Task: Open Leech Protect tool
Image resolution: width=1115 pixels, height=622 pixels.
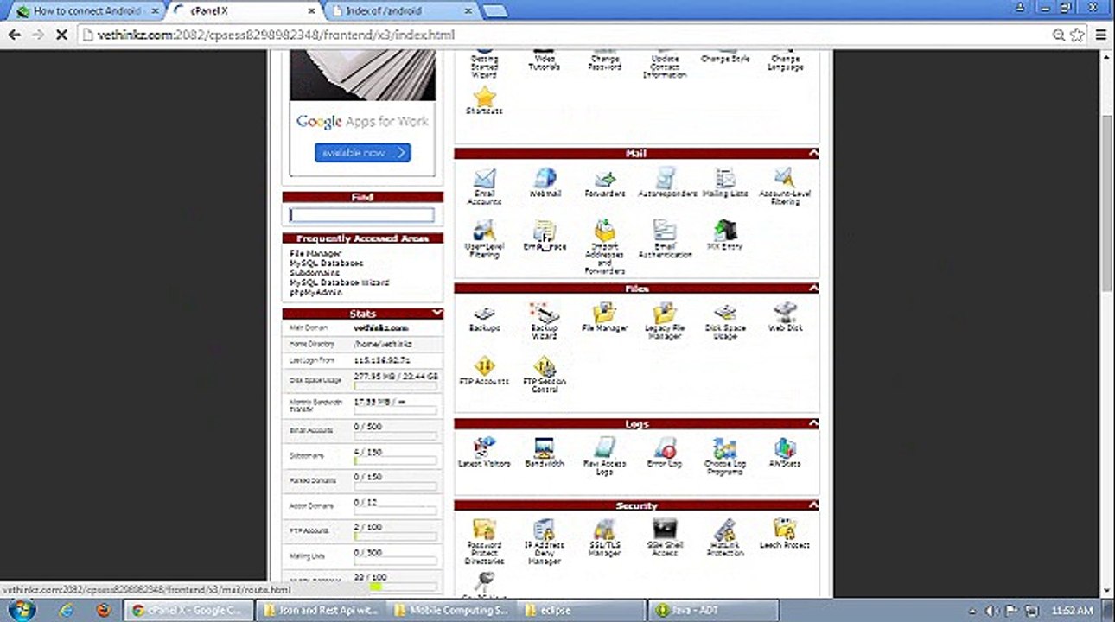Action: (785, 534)
